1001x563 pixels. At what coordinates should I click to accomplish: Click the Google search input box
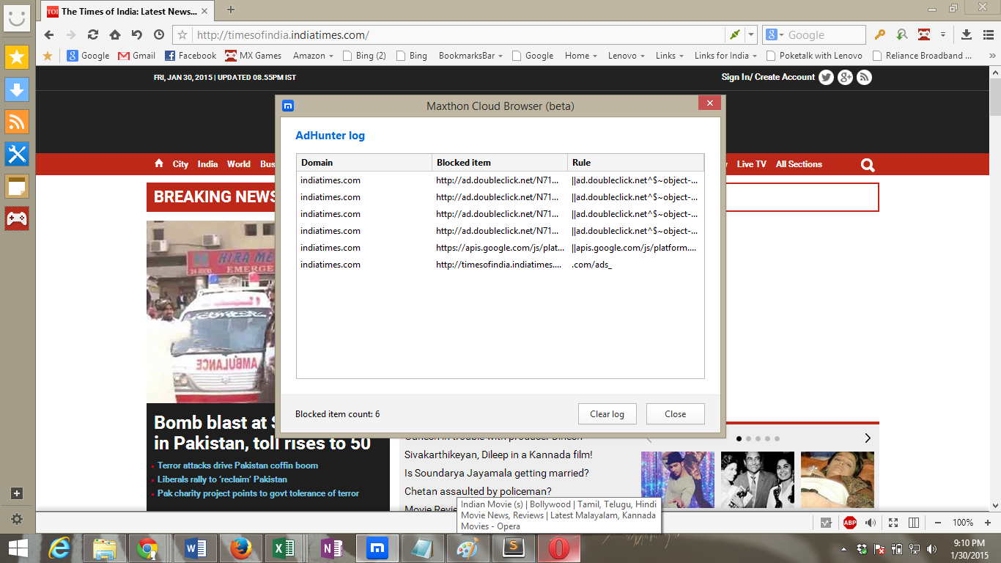pyautogui.click(x=825, y=34)
